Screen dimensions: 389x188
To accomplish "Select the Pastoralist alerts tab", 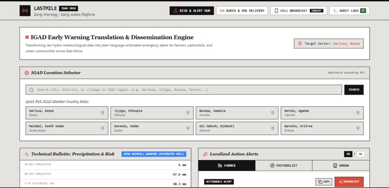I will [284, 165].
